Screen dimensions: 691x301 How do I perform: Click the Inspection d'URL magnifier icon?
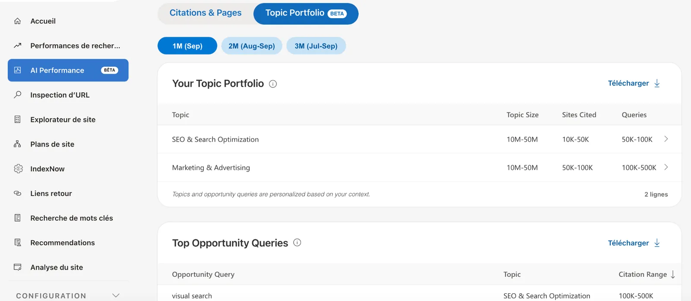[x=17, y=94]
